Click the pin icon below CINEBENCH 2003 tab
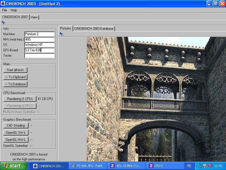Viewport: 226px width, 170px height. pos(3,23)
